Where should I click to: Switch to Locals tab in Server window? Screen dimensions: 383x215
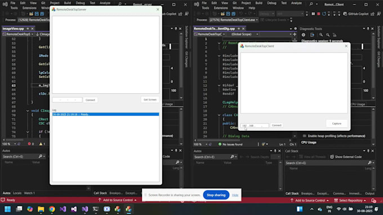pos(17,193)
